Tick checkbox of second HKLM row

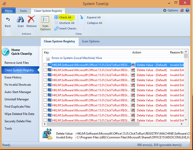[x=45, y=70]
